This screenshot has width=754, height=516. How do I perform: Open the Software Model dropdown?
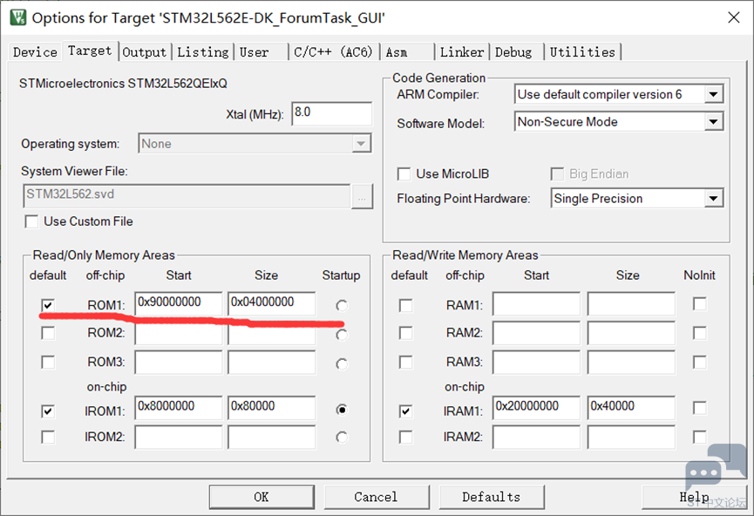[x=619, y=122]
